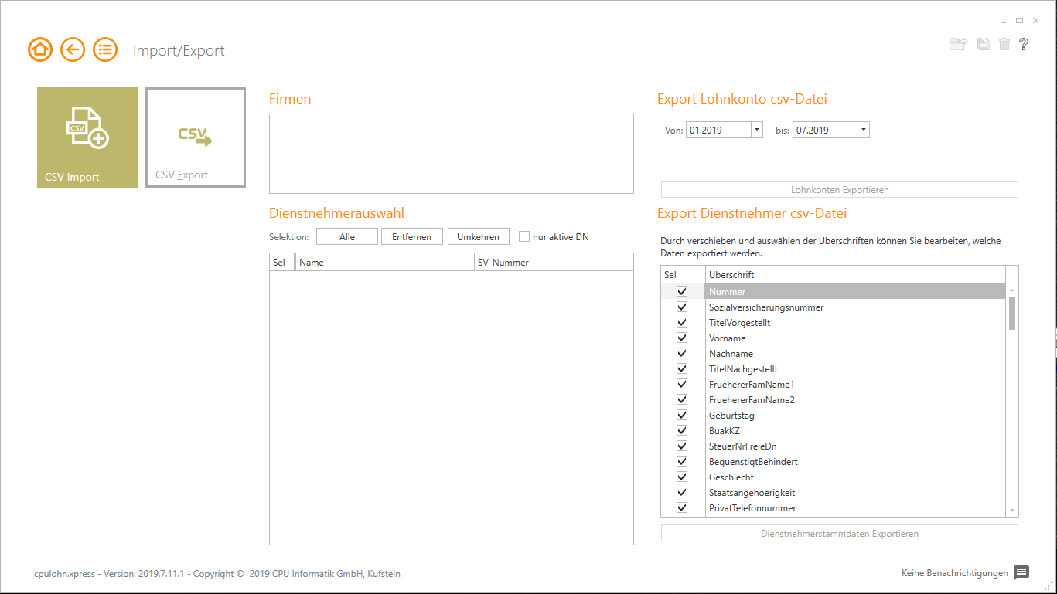Click the scrollbar up arrow in export list
The height and width of the screenshot is (594, 1057).
[1012, 290]
